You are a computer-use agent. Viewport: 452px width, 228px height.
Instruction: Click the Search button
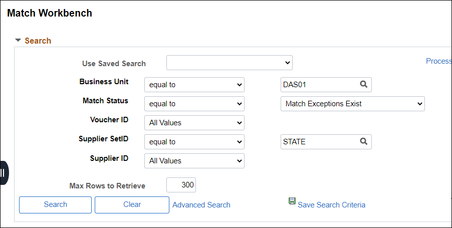55,204
